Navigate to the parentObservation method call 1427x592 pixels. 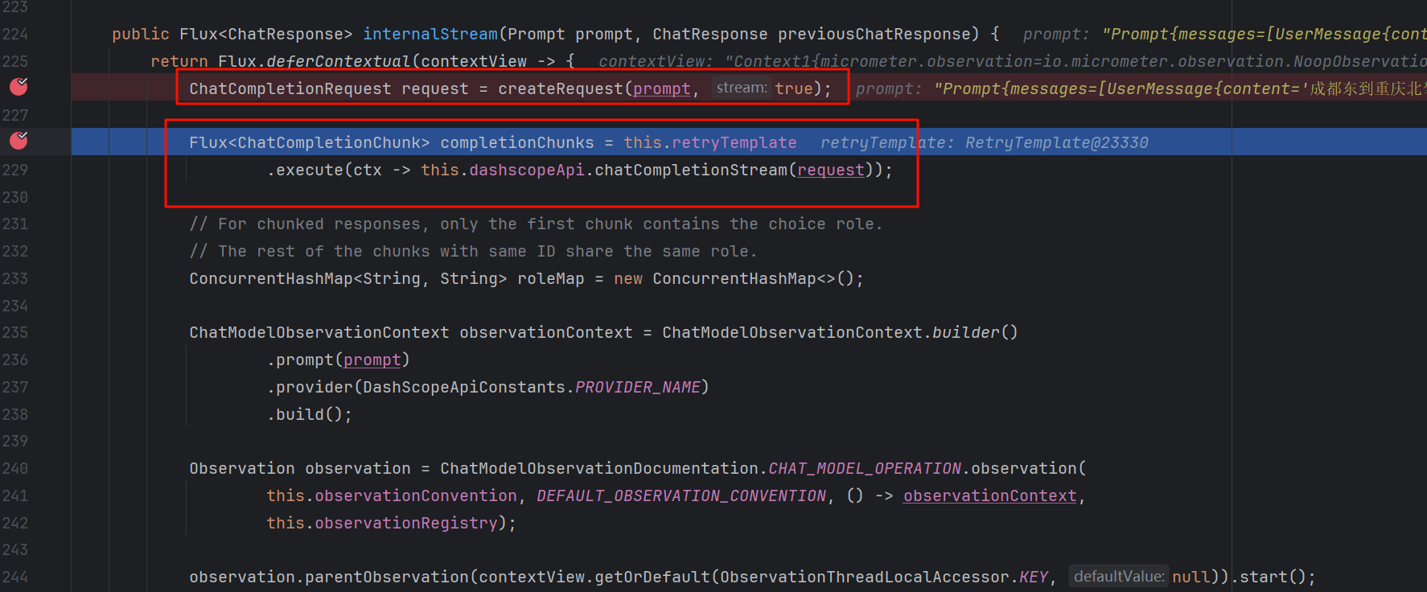(387, 577)
